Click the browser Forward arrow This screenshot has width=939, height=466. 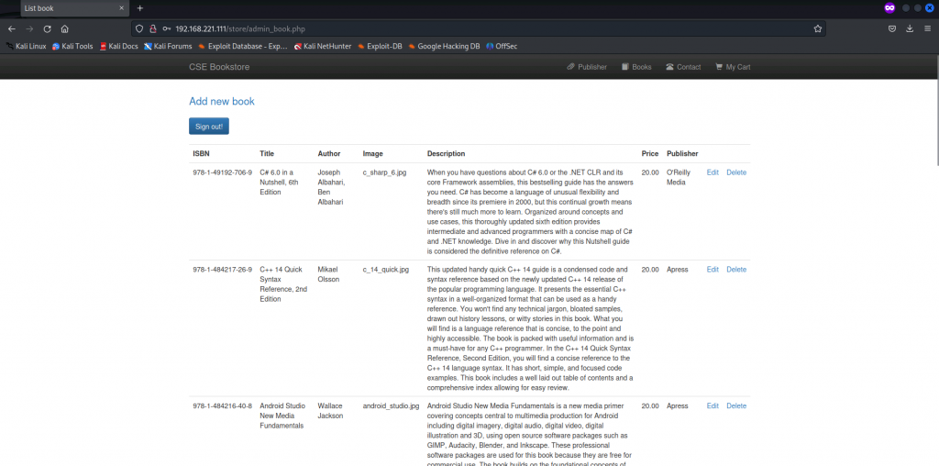click(29, 28)
